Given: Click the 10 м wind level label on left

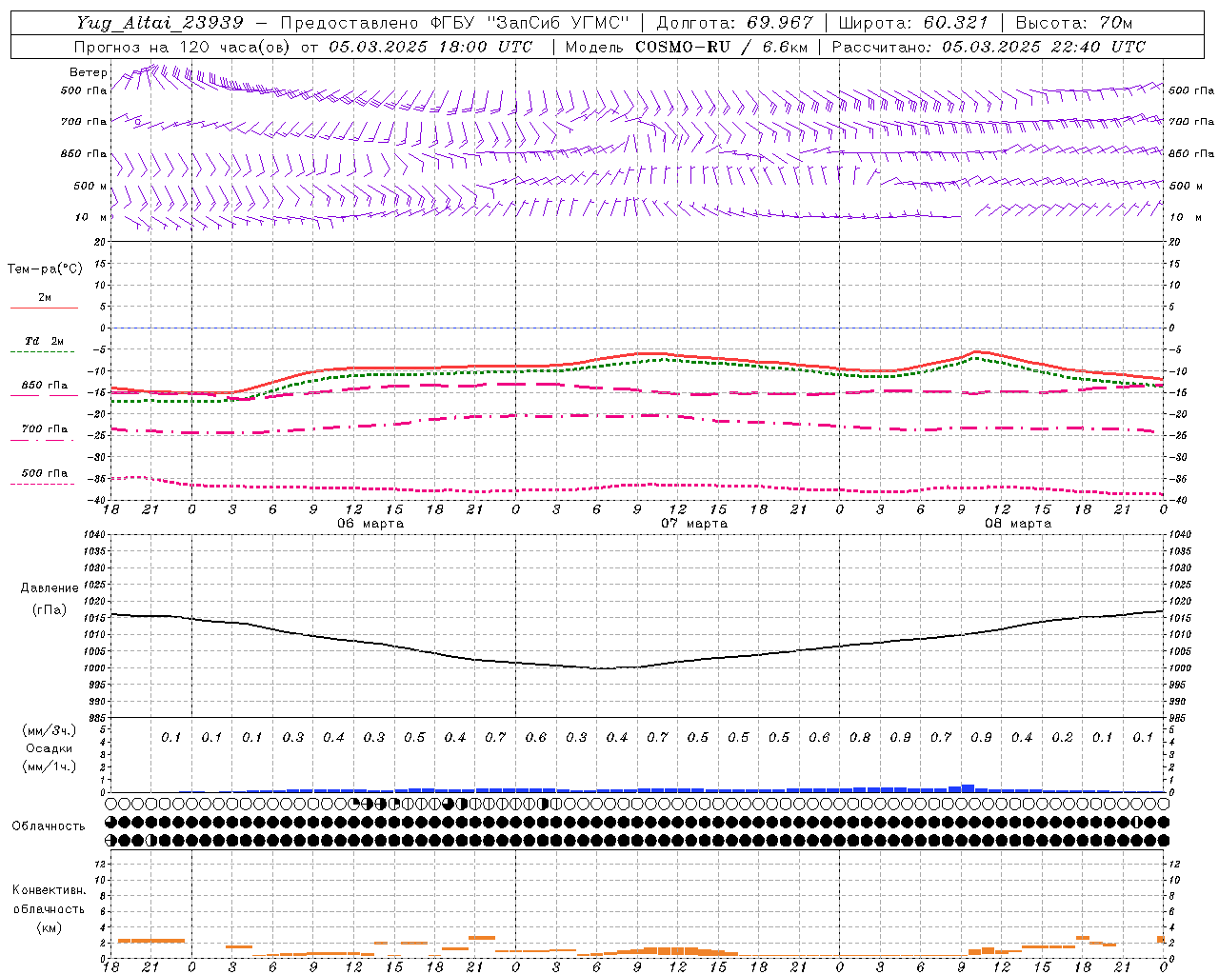Looking at the screenshot, I should click(90, 218).
